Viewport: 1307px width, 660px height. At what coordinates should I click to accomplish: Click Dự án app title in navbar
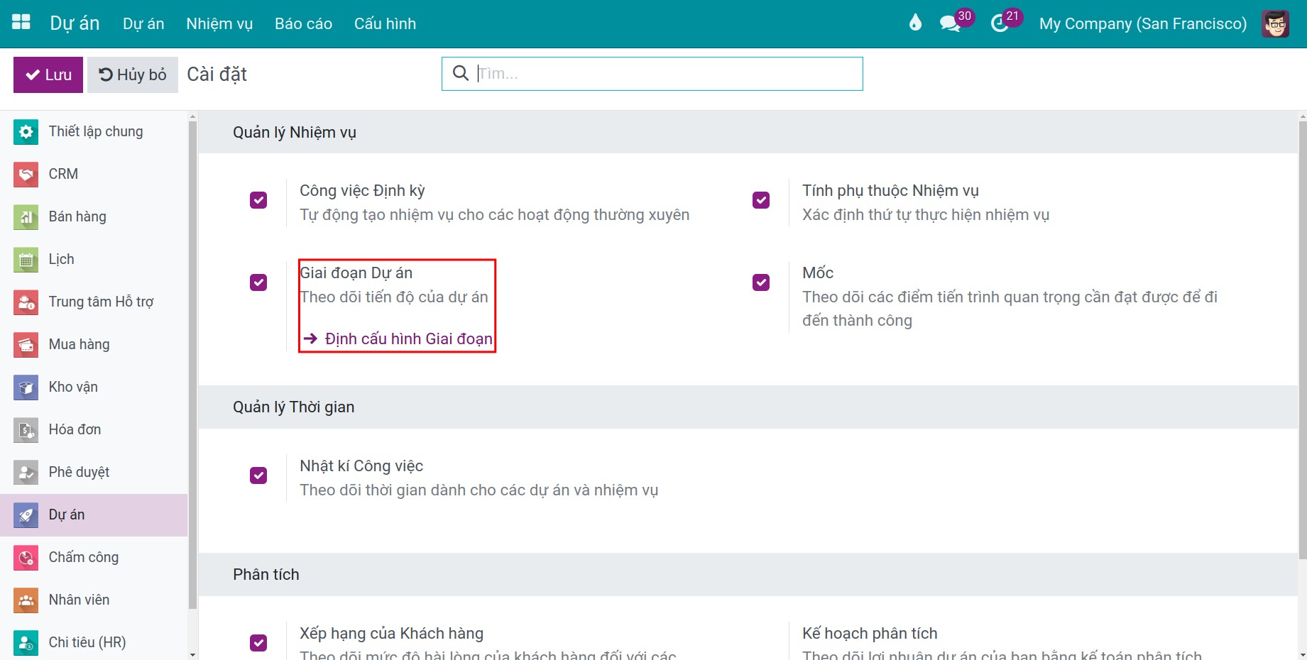[75, 23]
